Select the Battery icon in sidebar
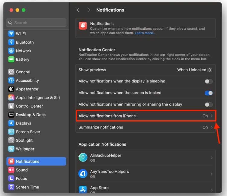The height and width of the screenshot is (196, 227). (x=11, y=59)
